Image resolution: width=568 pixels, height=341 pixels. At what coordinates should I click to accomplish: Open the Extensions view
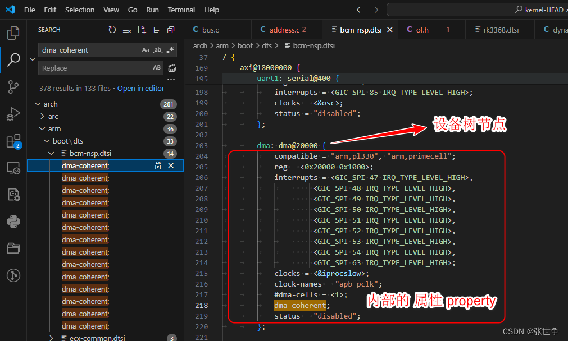[13, 141]
